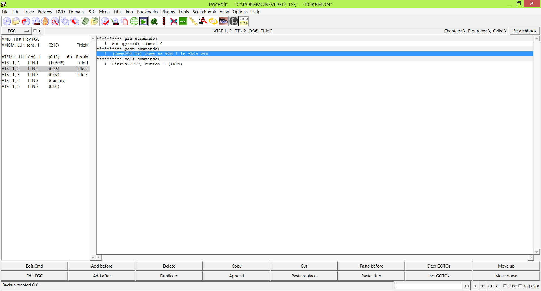The image size is (541, 291).
Task: Click the find all button
Action: pyautogui.click(x=498, y=286)
